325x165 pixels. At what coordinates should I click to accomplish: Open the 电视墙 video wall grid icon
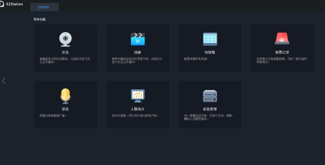210,39
